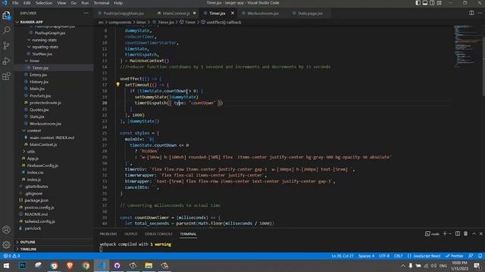Image resolution: width=485 pixels, height=272 pixels.
Task: Switch to MainContext.js tab
Action: point(176,14)
